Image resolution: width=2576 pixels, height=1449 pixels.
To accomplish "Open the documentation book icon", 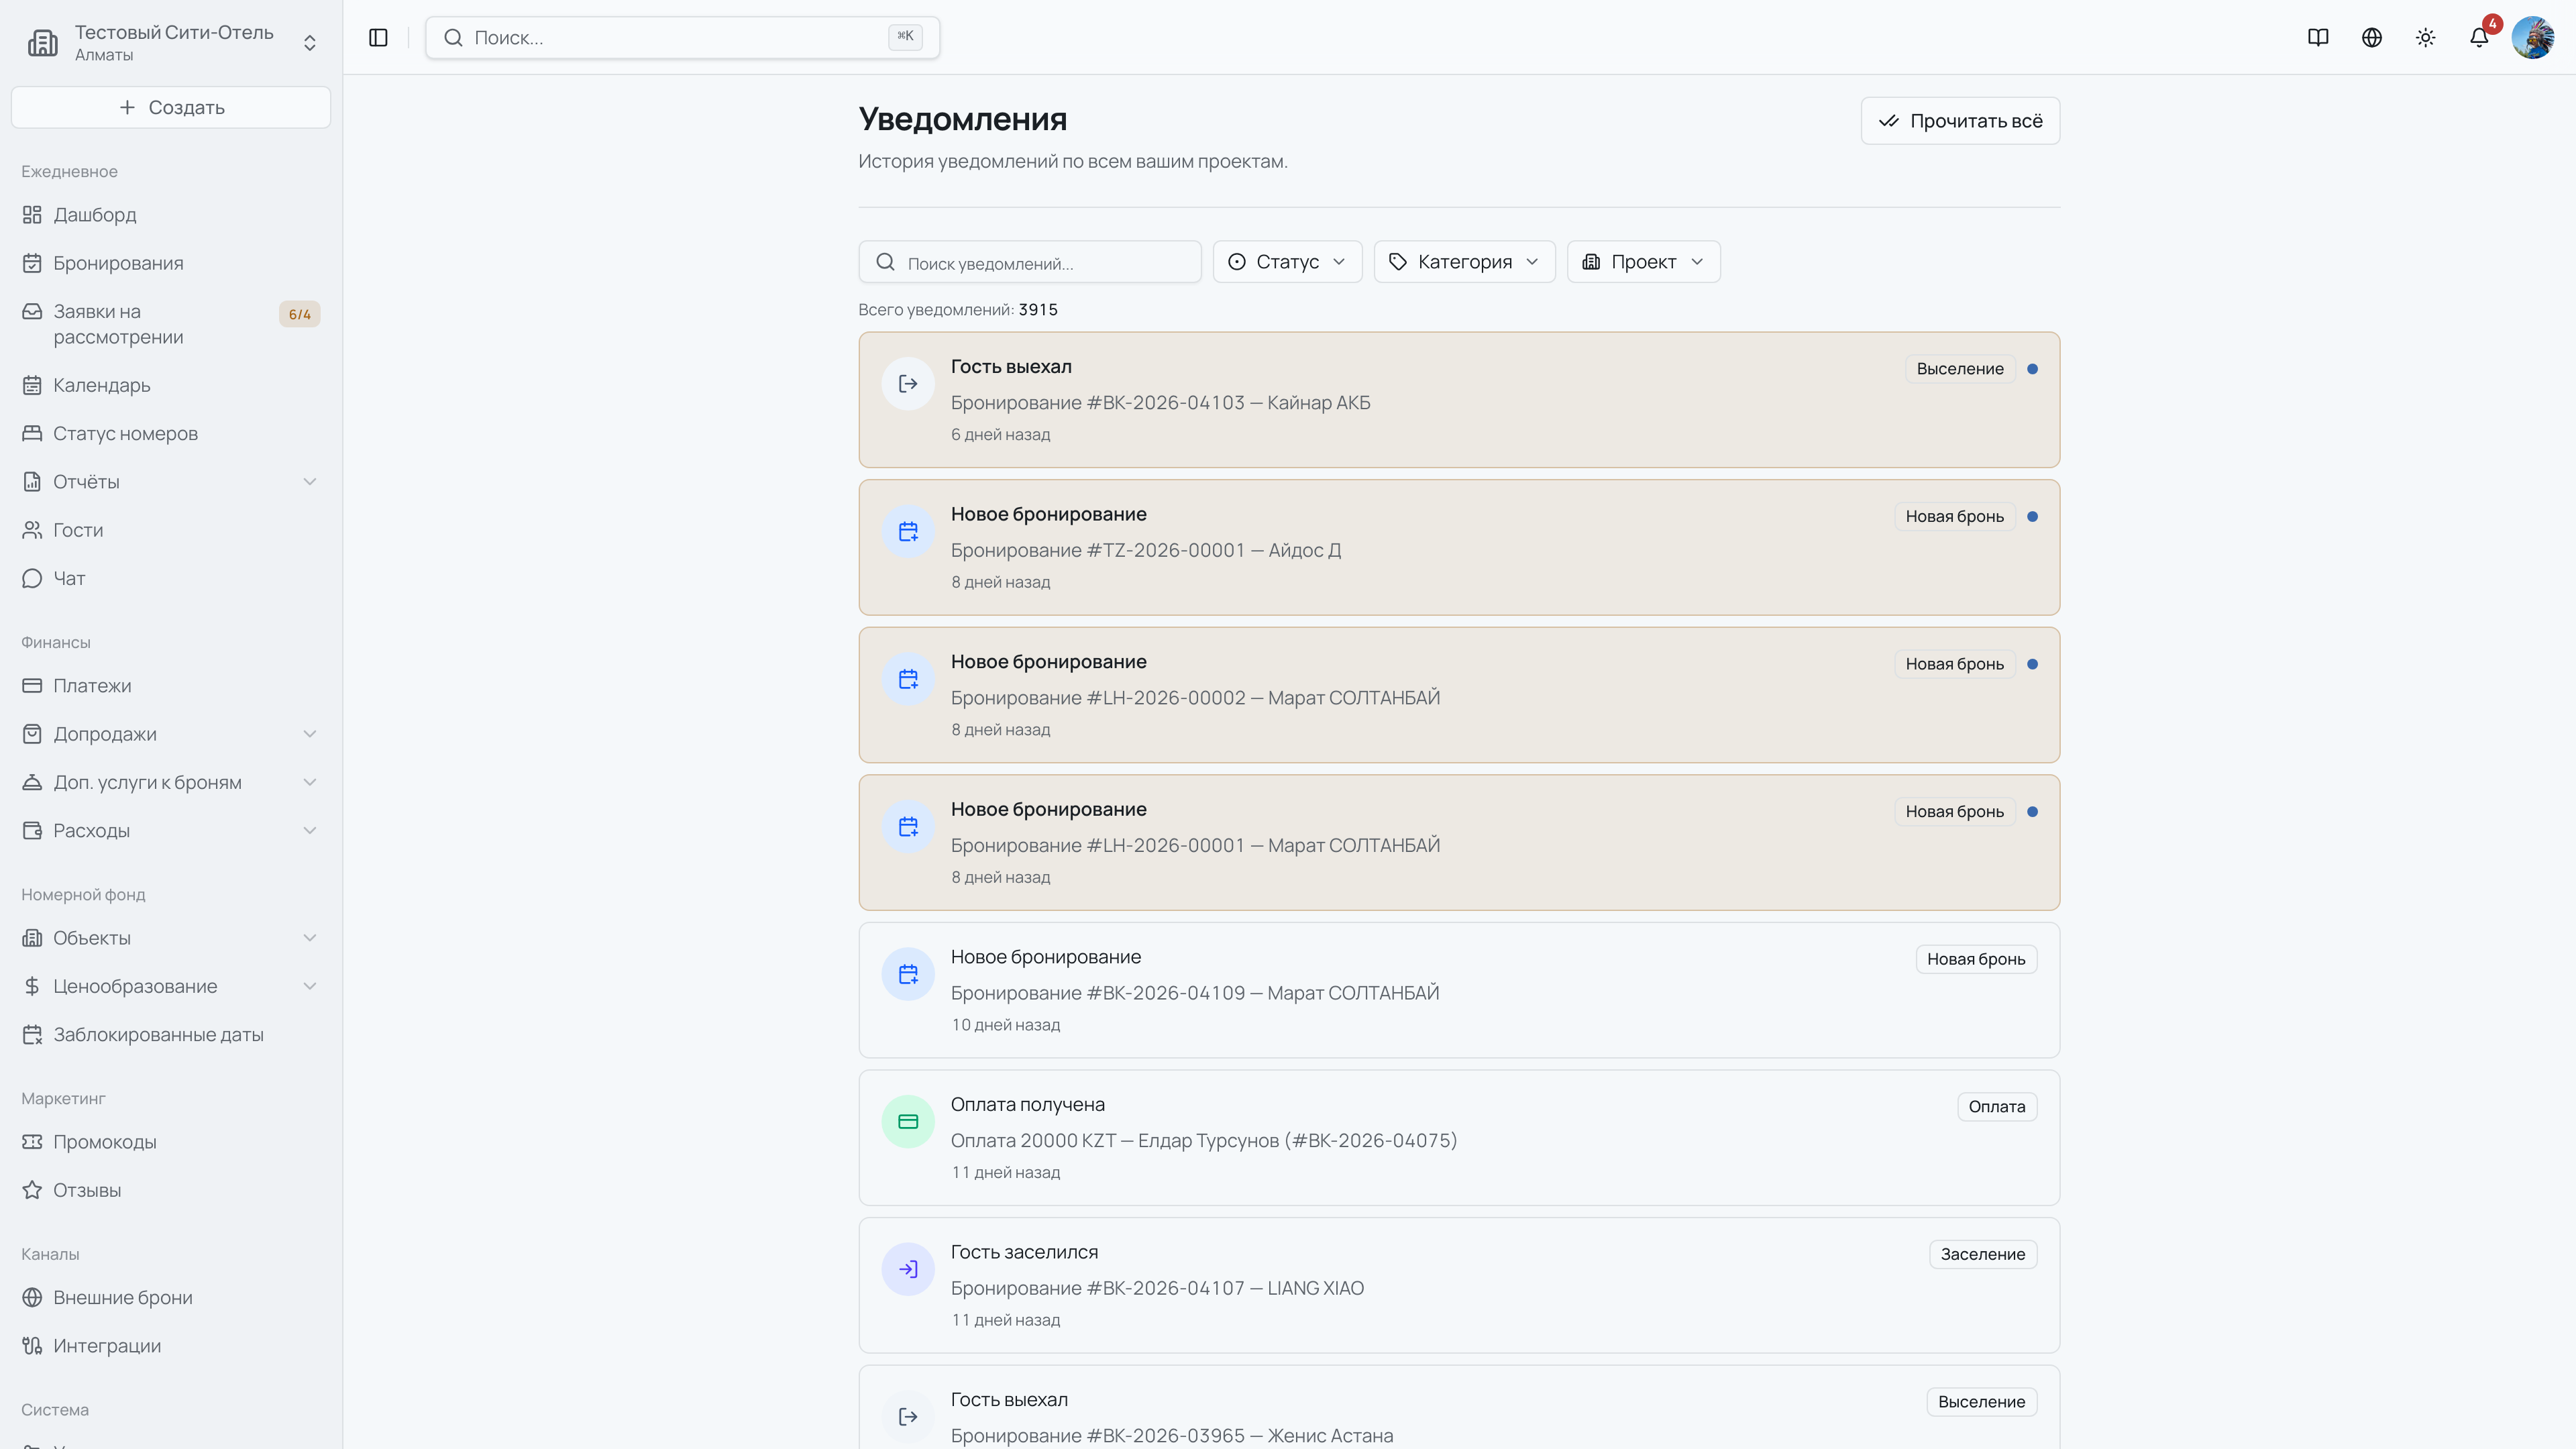I will [2318, 37].
